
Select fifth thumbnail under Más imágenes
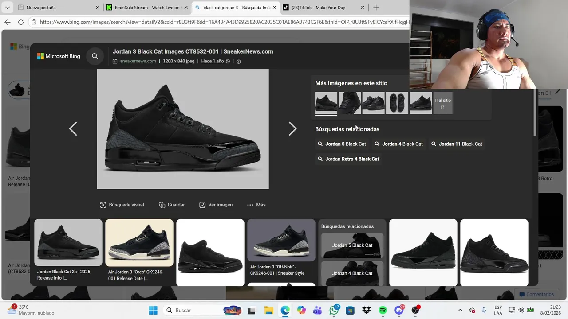point(421,103)
